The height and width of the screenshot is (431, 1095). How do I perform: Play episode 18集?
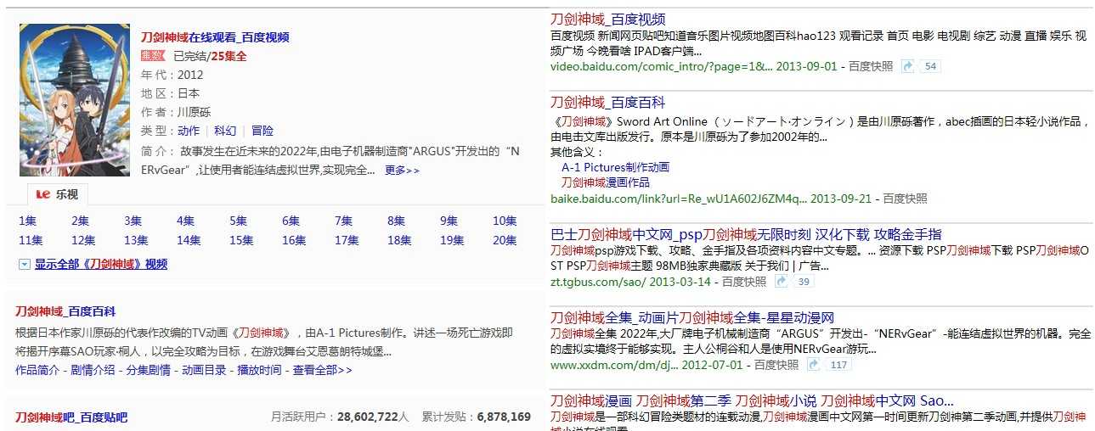click(x=399, y=240)
